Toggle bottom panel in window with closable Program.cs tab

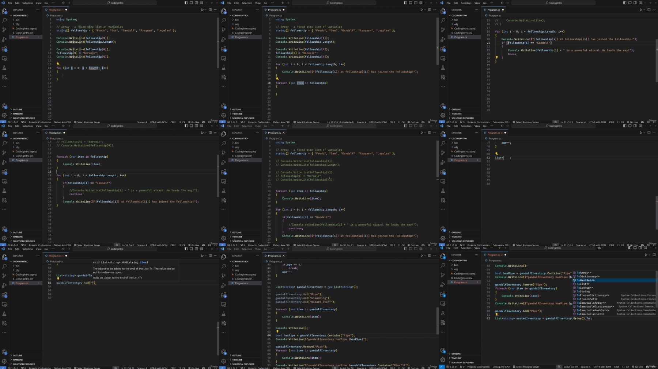click(411, 126)
